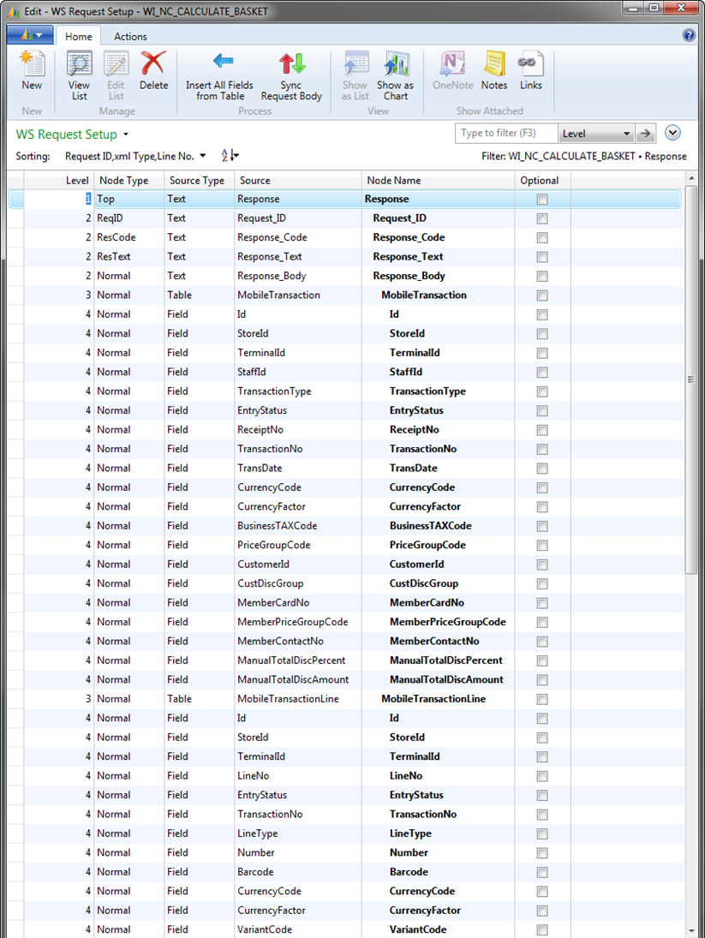Open the Sorting key dropdown
The width and height of the screenshot is (705, 938).
(202, 156)
